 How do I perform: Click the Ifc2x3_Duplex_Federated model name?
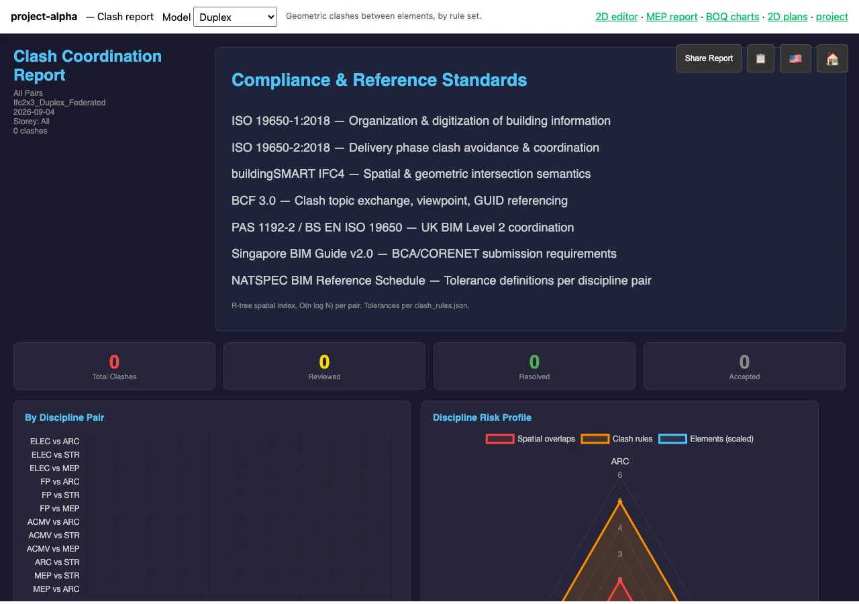60,103
